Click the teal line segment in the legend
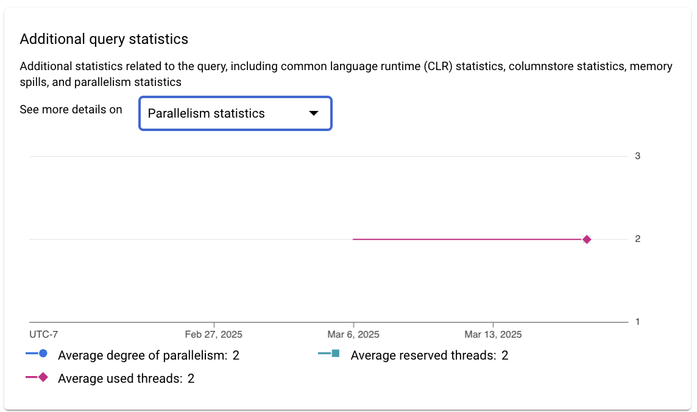 325,352
